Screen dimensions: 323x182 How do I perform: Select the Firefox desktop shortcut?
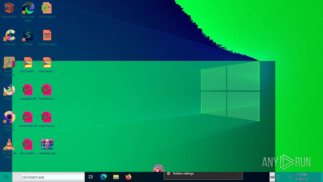click(x=9, y=92)
